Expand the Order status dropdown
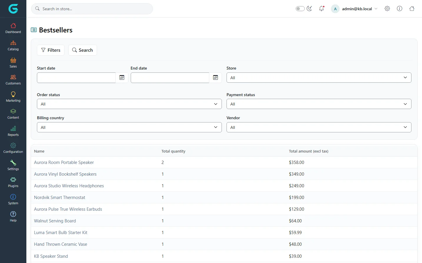This screenshot has height=263, width=422. (x=129, y=104)
